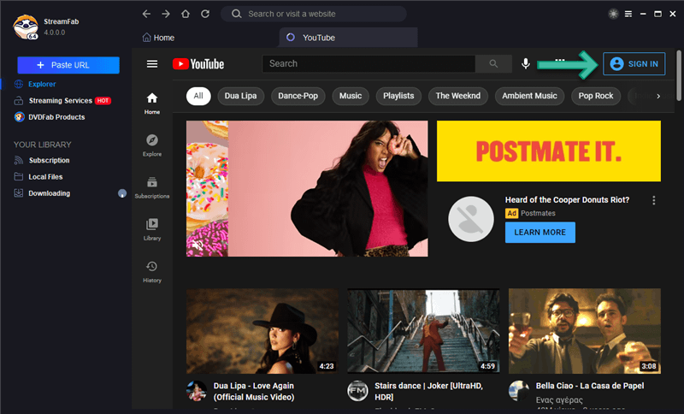The height and width of the screenshot is (414, 684).
Task: Open YouTube's guide hamburger menu
Action: click(x=152, y=64)
